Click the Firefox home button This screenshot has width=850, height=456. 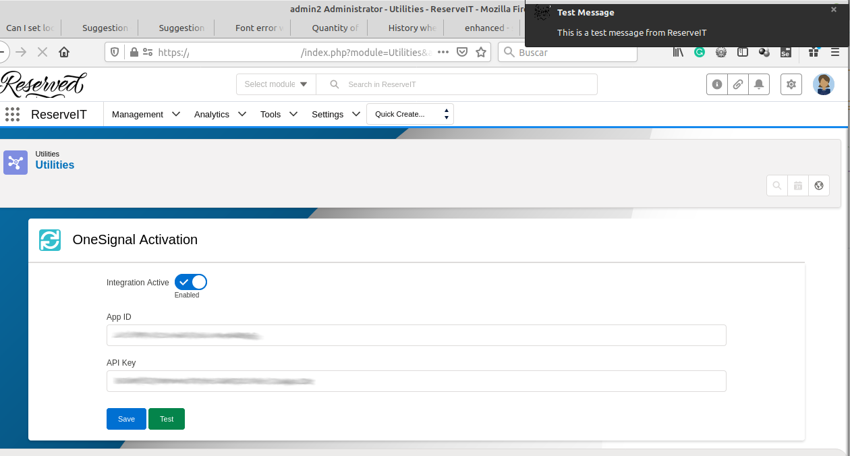tap(64, 52)
